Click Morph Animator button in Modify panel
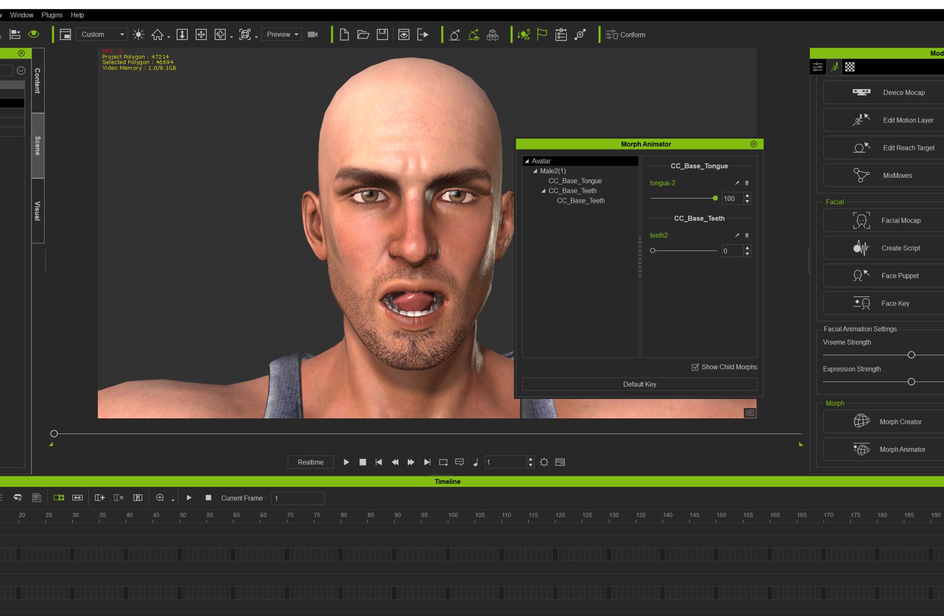The height and width of the screenshot is (616, 944). (884, 450)
